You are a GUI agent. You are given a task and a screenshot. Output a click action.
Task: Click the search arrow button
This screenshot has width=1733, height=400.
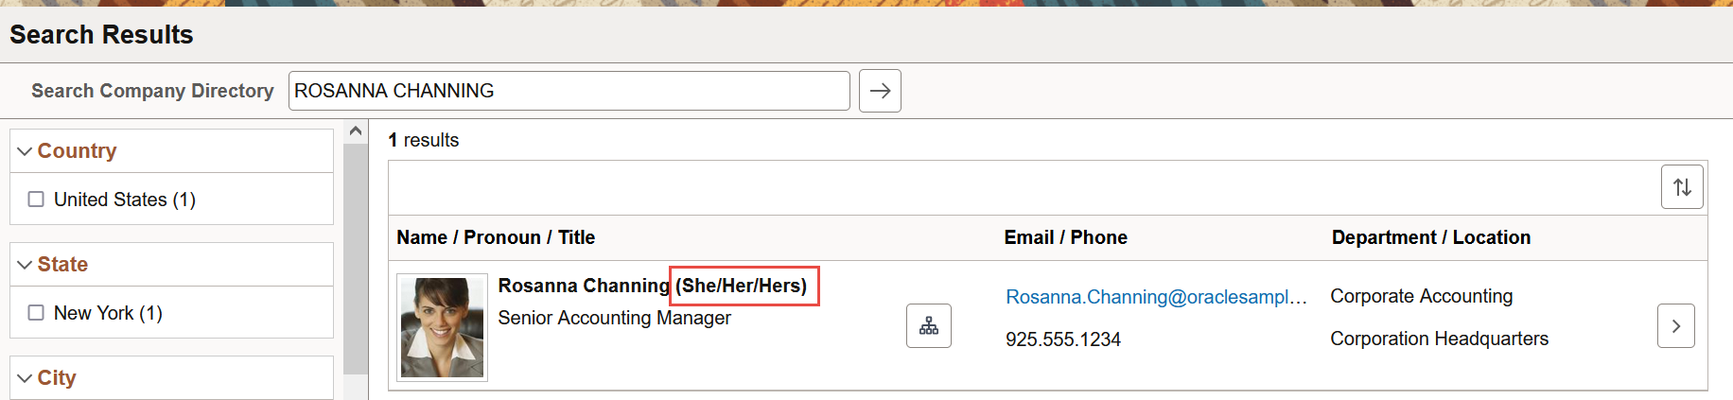tap(880, 91)
